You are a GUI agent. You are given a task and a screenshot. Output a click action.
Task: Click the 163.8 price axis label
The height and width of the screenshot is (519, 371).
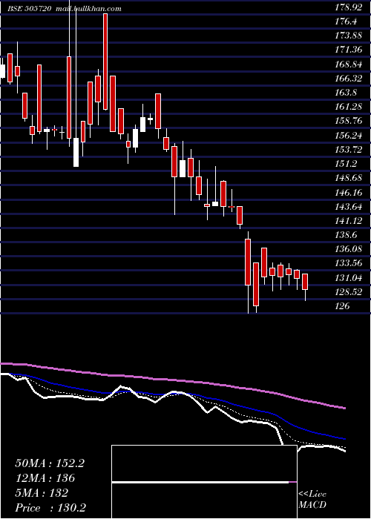point(346,93)
